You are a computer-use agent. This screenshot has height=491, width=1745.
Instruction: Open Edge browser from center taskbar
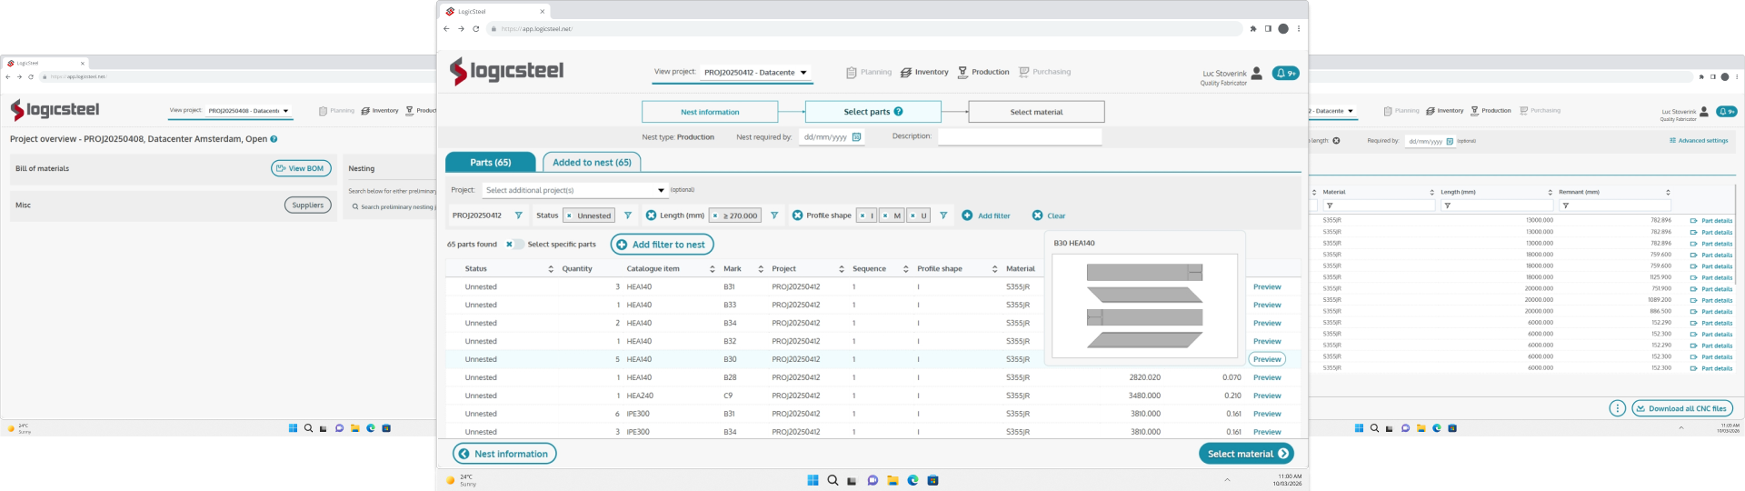[912, 480]
